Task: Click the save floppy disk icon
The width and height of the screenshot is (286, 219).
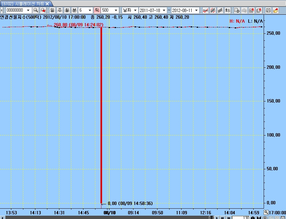Action: click(268, 10)
